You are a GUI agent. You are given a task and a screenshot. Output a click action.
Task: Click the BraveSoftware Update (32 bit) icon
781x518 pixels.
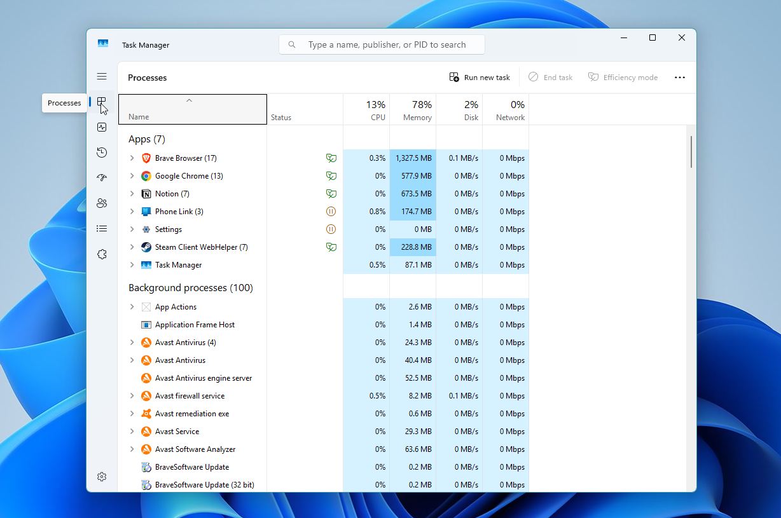tap(146, 485)
